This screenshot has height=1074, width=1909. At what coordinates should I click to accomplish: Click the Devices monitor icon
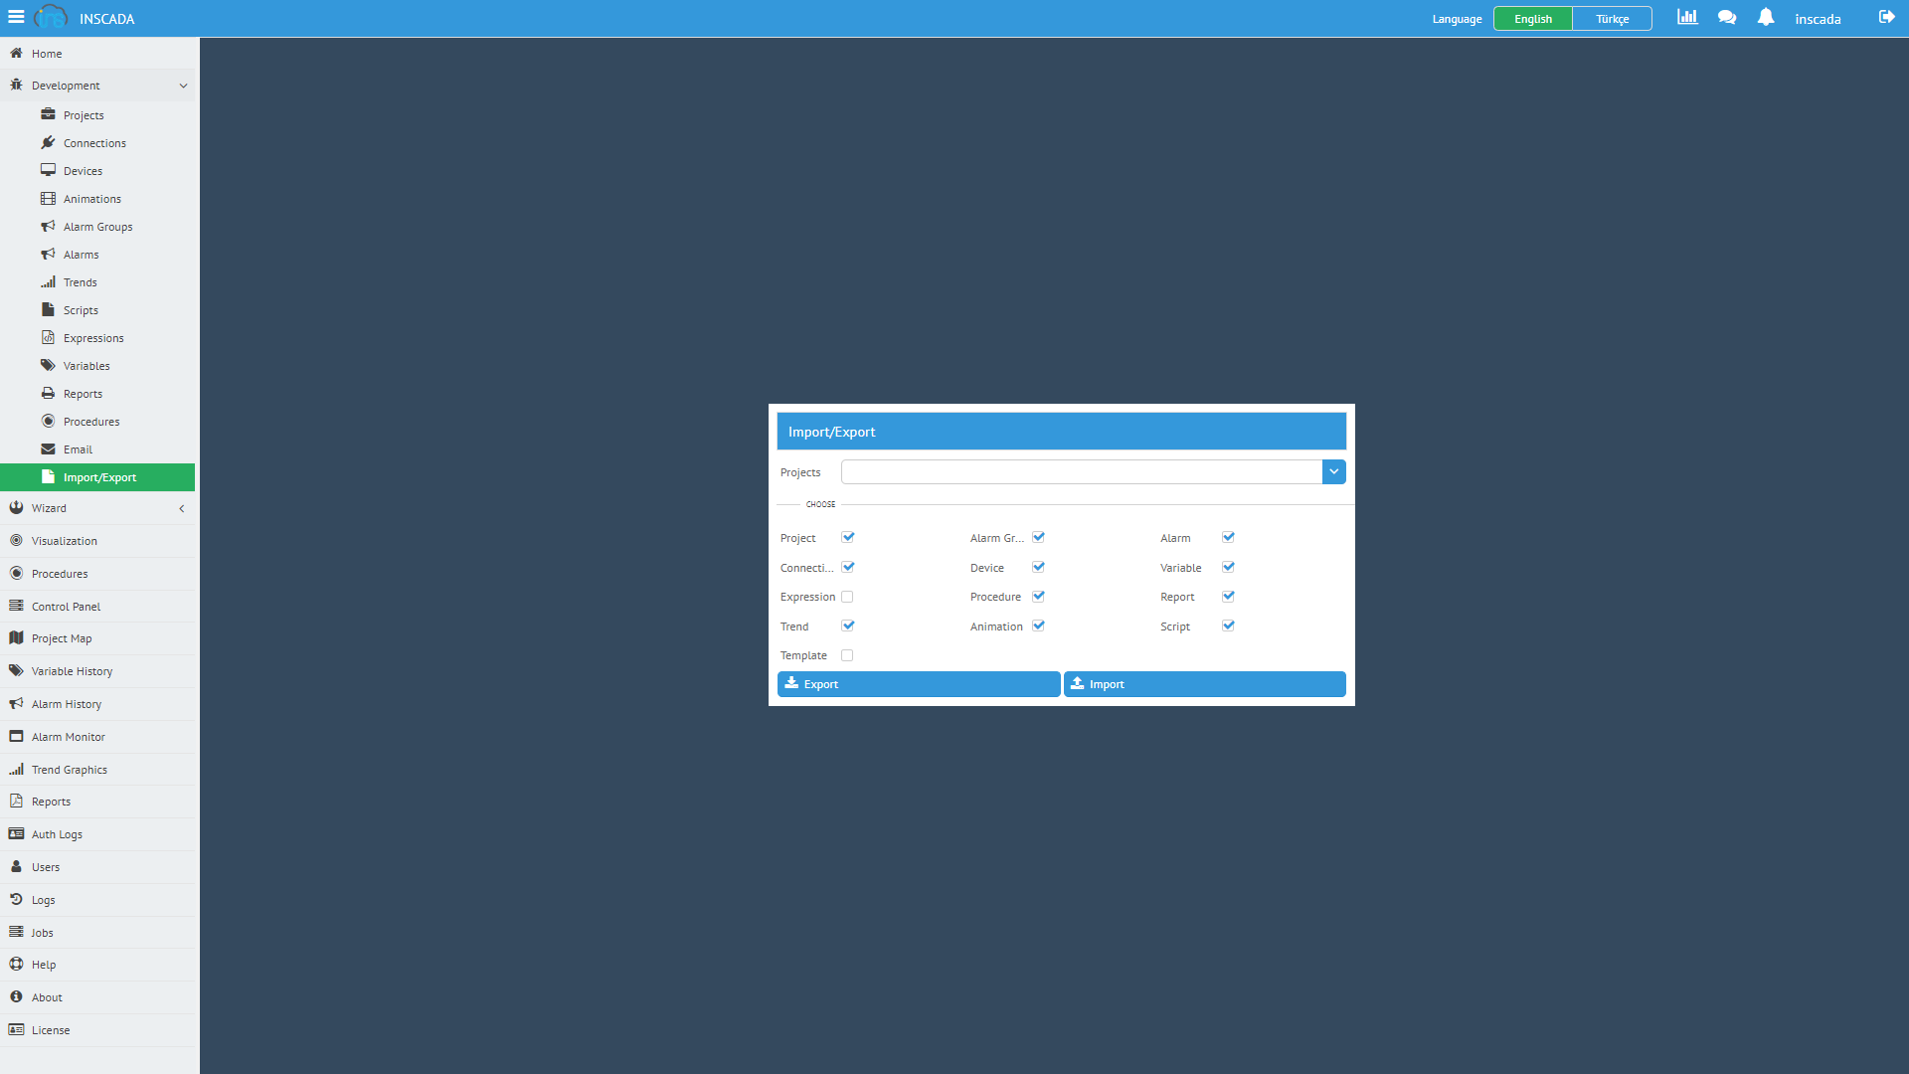coord(48,170)
